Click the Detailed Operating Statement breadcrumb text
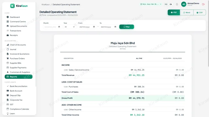 pyautogui.click(x=66, y=4)
